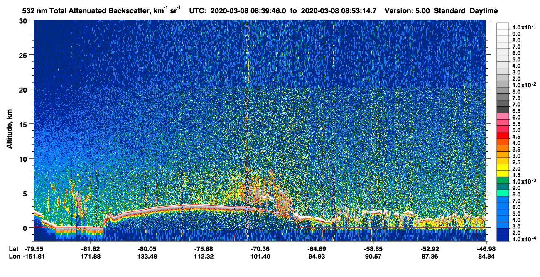540x277 pixels.
Task: Click colorbar label '4.5'
Action: coord(516,136)
